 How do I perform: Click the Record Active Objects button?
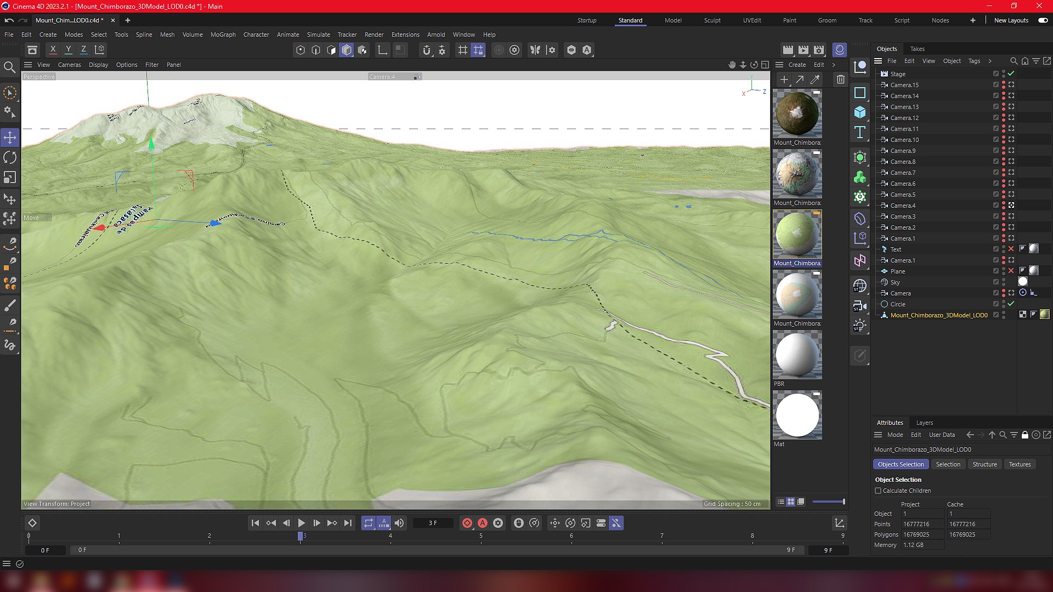click(x=467, y=523)
